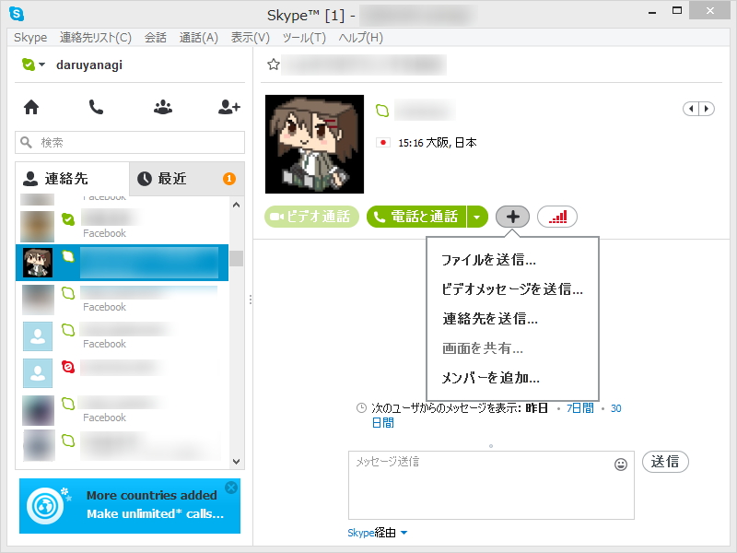Open the 電話と通話 dropdown arrow
The image size is (737, 553).
click(x=477, y=217)
